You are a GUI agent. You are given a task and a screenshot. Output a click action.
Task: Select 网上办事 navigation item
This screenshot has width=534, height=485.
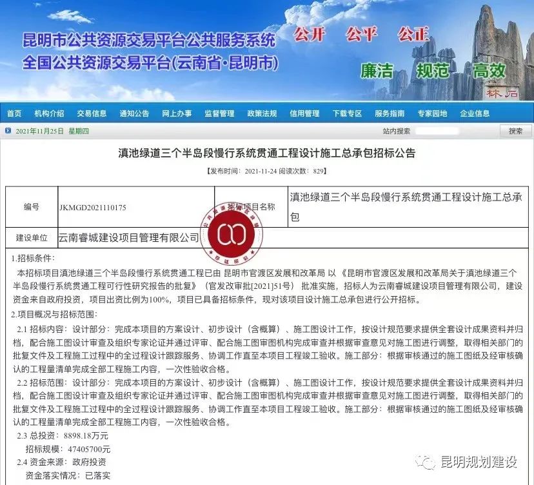(x=177, y=114)
